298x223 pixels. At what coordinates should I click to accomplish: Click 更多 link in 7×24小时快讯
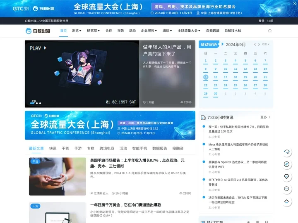click(x=265, y=117)
